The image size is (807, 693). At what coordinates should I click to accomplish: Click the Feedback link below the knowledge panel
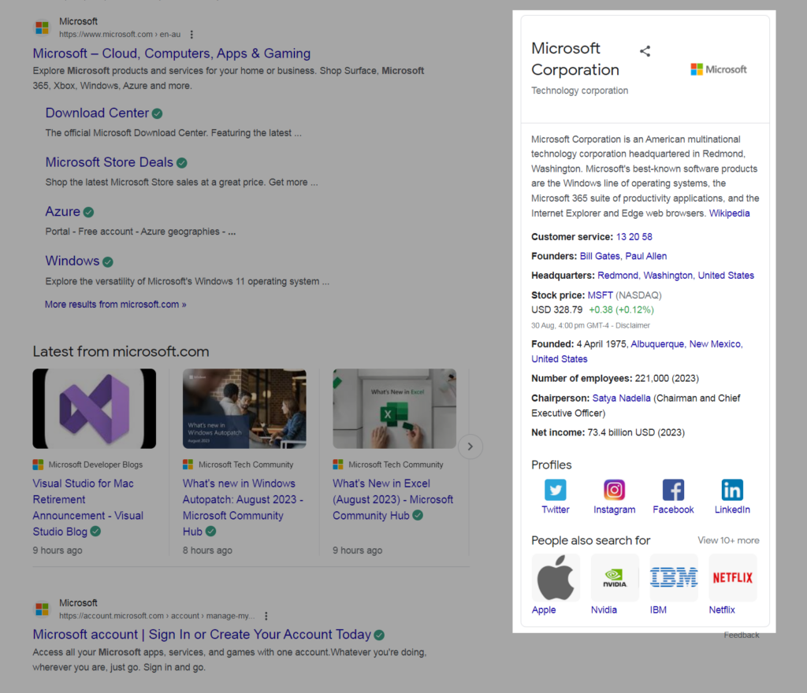741,635
